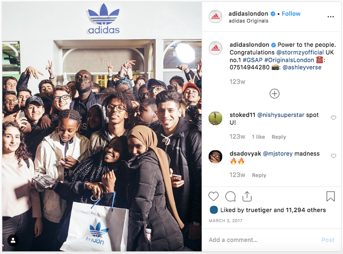
Task: Like dsadovyak's comment heart
Action: (x=333, y=156)
